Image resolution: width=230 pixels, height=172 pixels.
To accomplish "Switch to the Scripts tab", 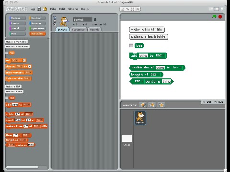I will click(x=62, y=30).
